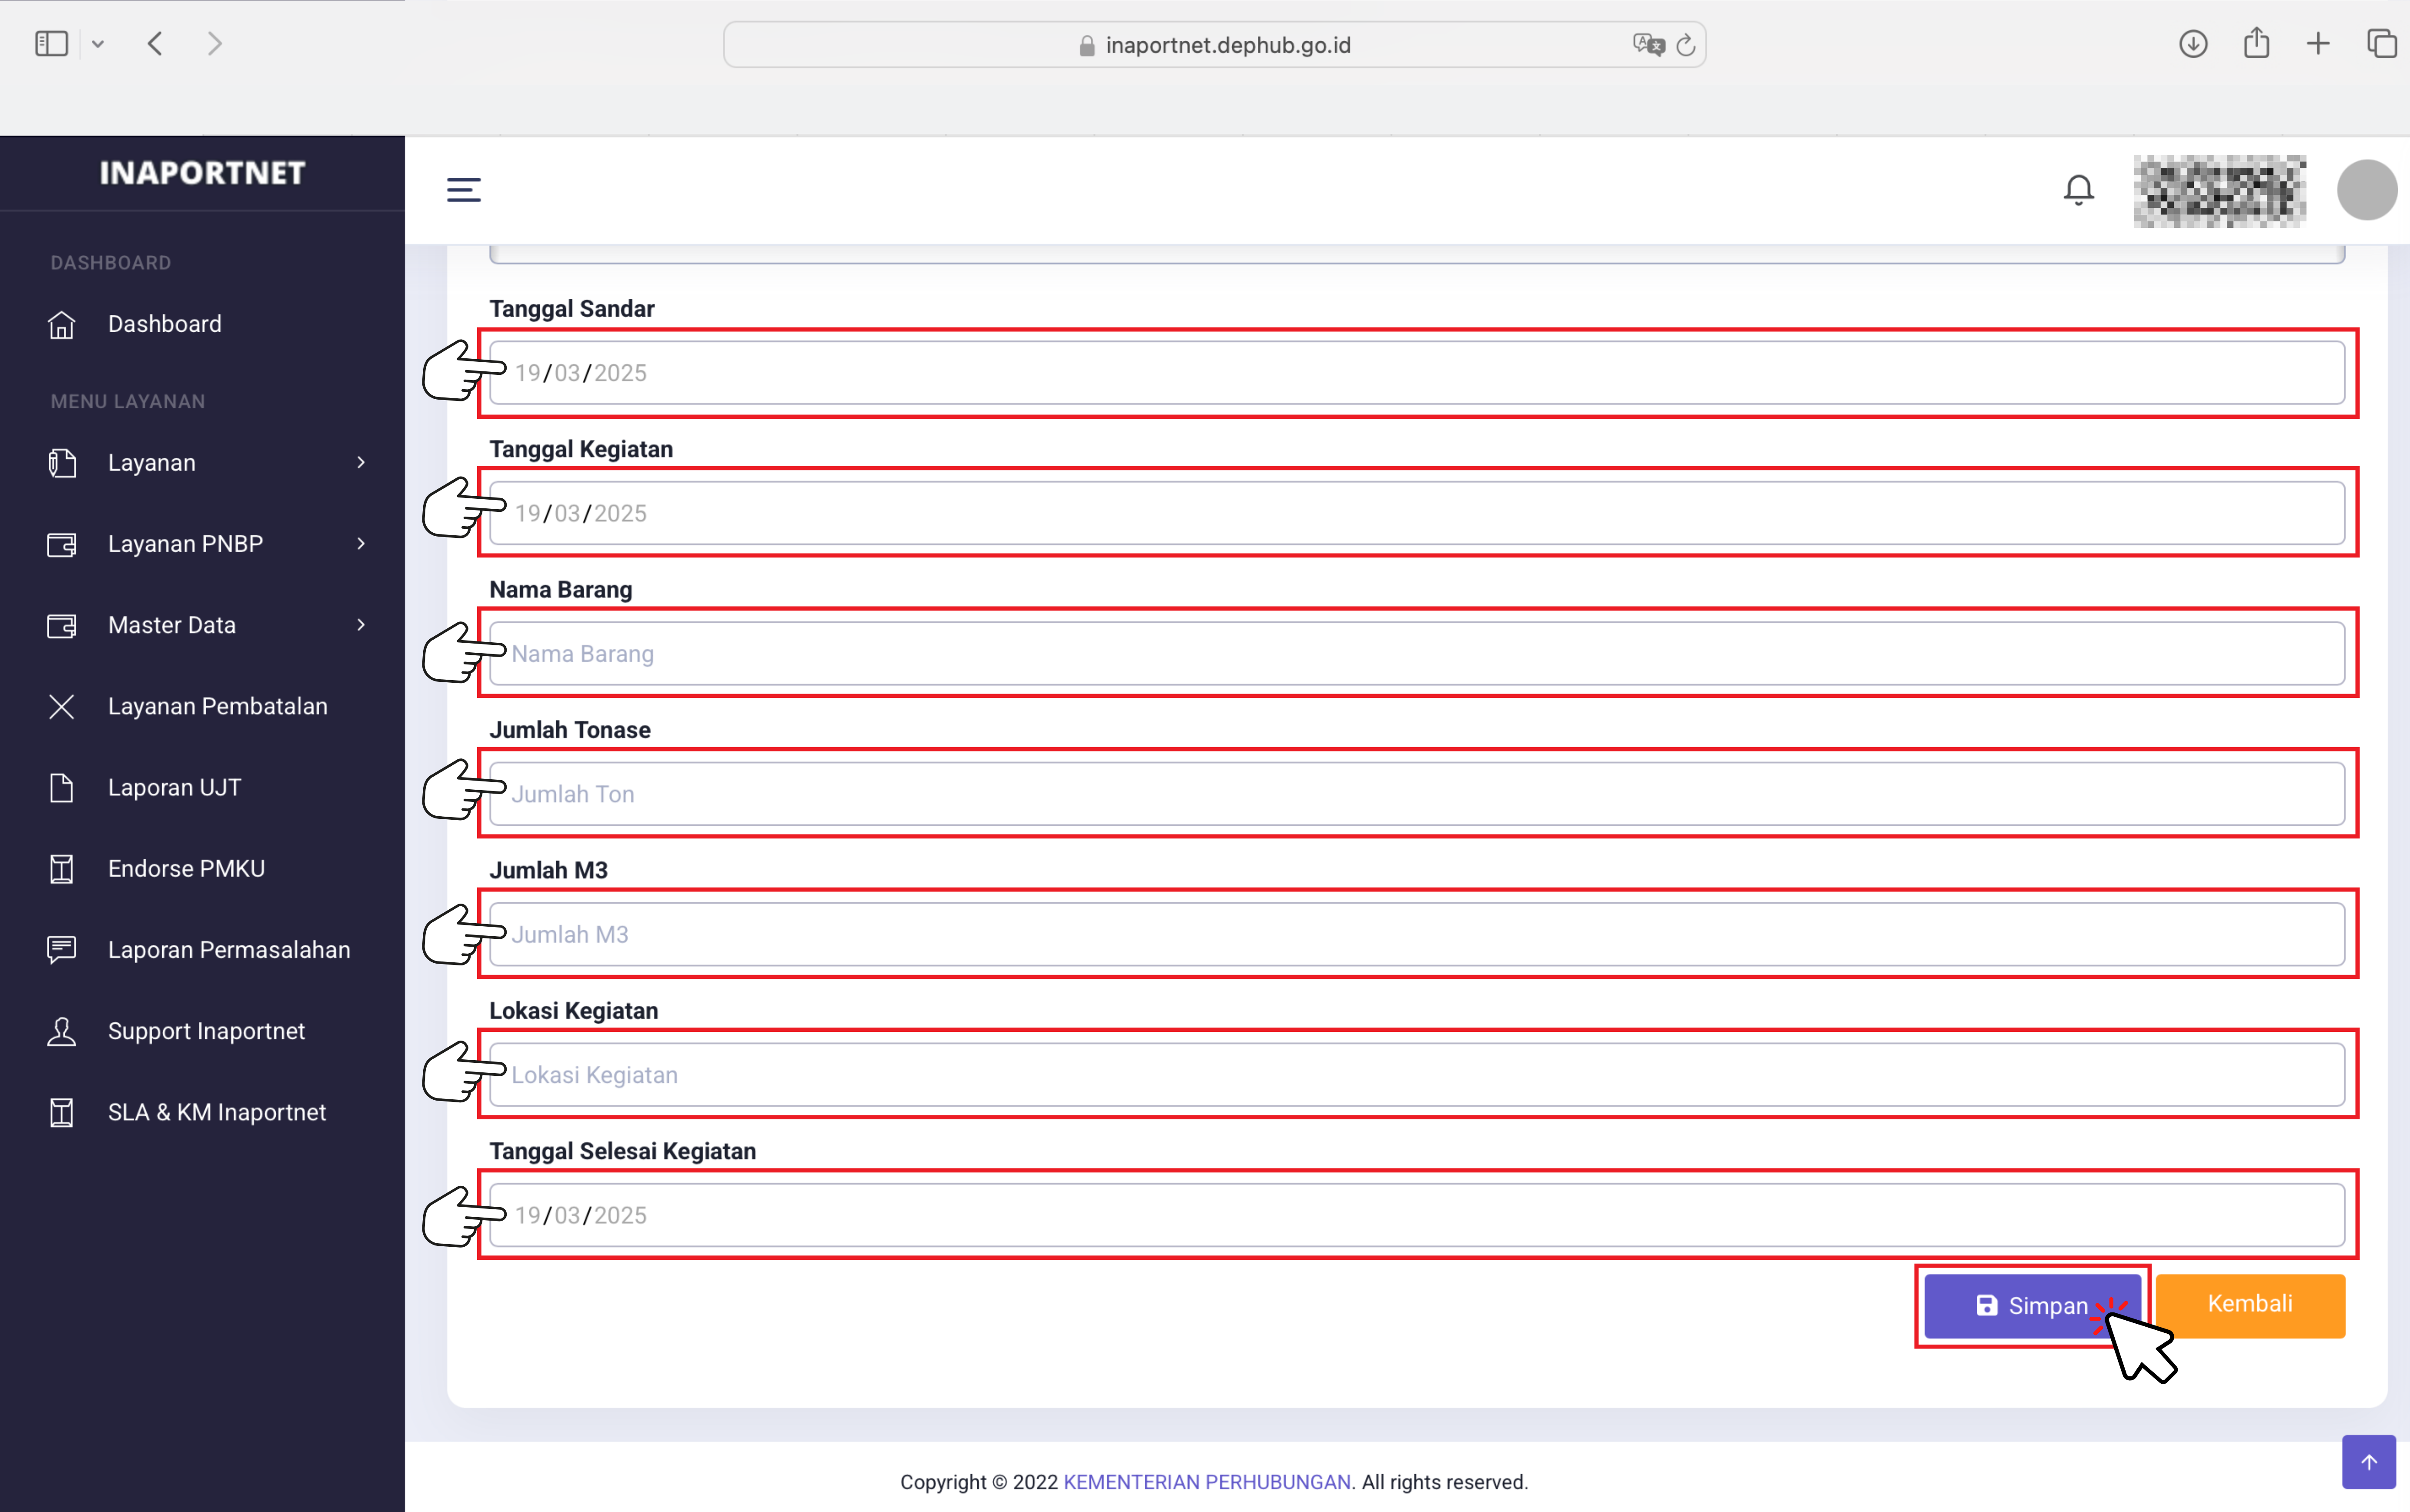Open Laporan UJT menu item
This screenshot has height=1512, width=2410.
coord(174,788)
